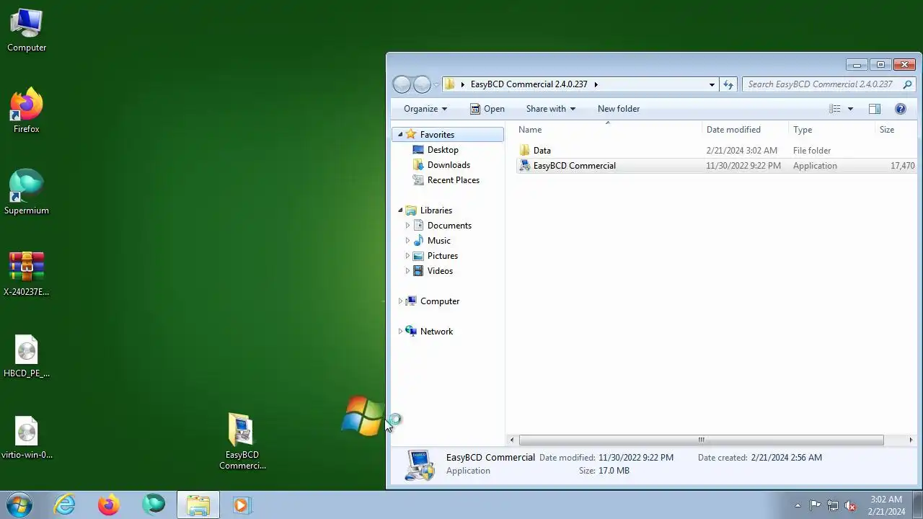Open Windows Media Player from taskbar

click(x=242, y=505)
